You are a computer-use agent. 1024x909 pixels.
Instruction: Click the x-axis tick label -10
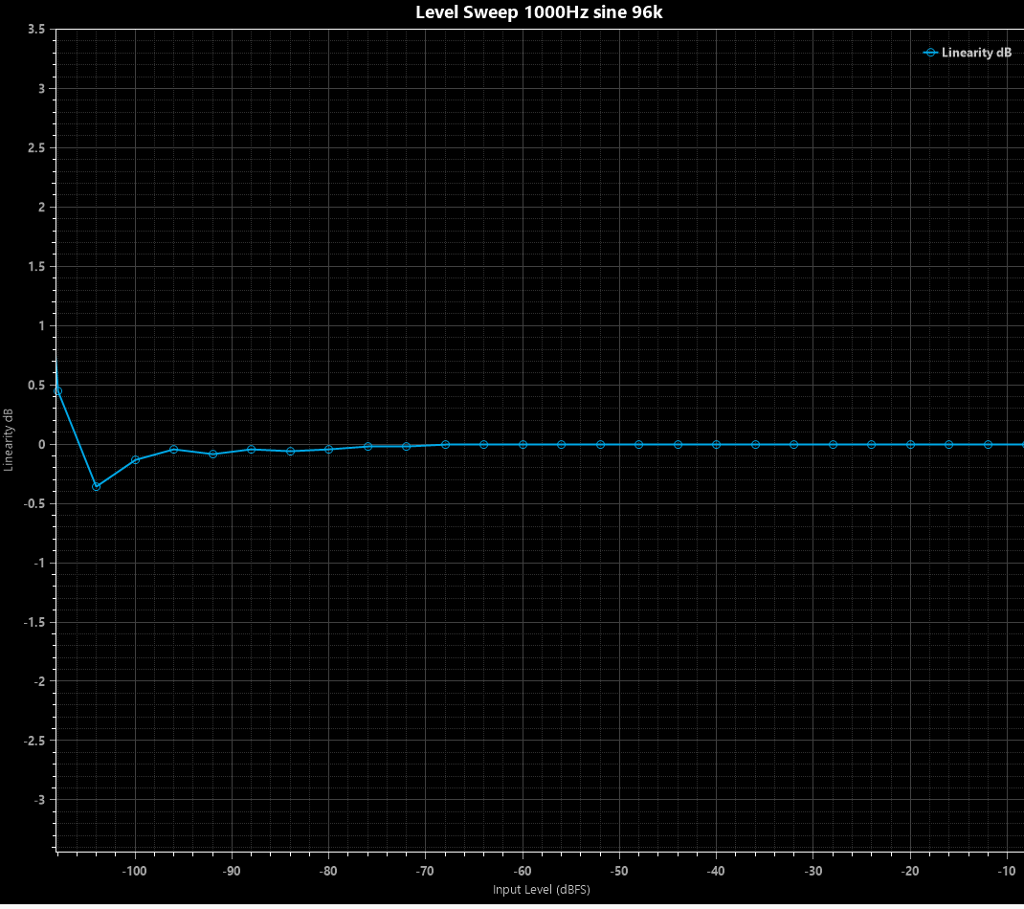pyautogui.click(x=1007, y=871)
